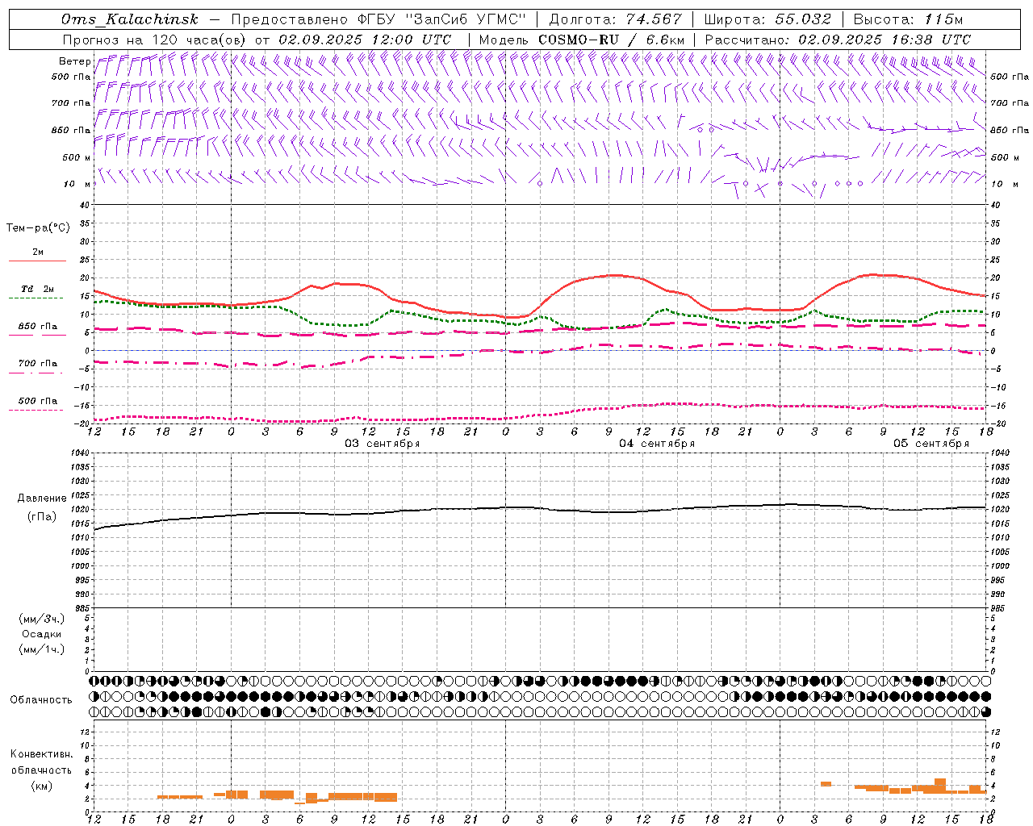Select the text Предоставлено ФГБУ "ЗапСиб УГМС"
This screenshot has width=1033, height=826.
379,19
